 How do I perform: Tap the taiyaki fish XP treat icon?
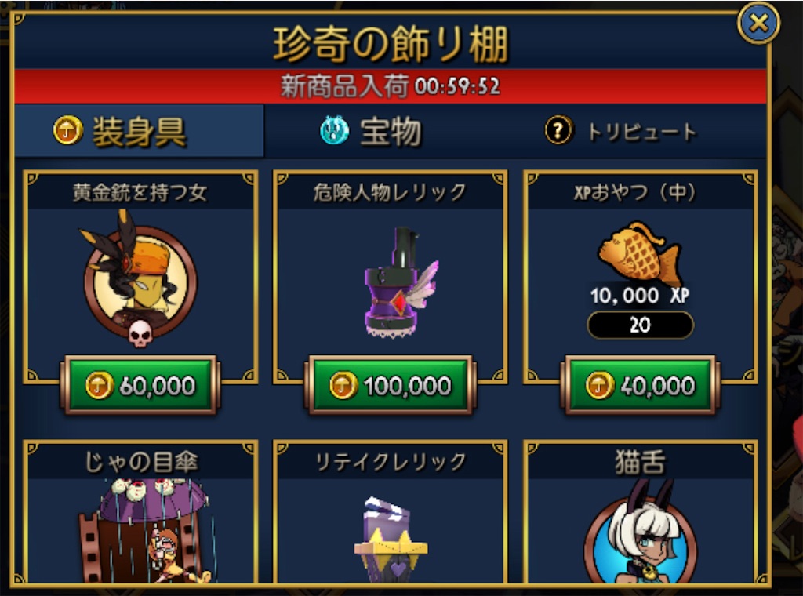click(x=640, y=253)
